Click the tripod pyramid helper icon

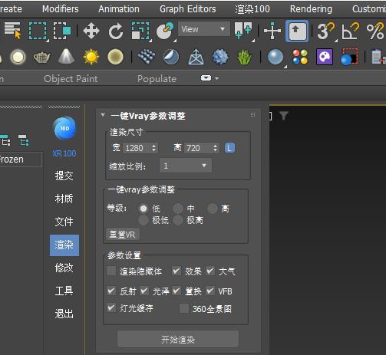[x=196, y=57]
